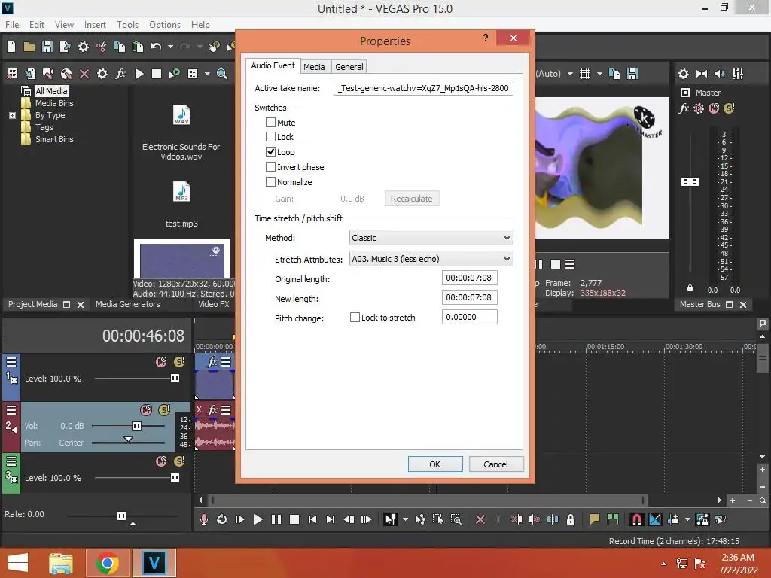Open the overlays grid dropdown arrow
This screenshot has height=578, width=771.
599,74
